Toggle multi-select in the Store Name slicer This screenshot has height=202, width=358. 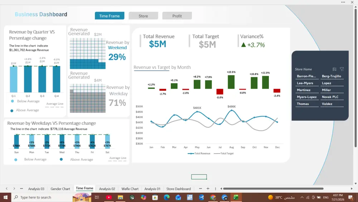pyautogui.click(x=334, y=69)
